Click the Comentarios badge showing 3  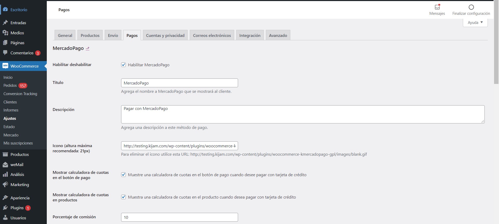(x=38, y=53)
